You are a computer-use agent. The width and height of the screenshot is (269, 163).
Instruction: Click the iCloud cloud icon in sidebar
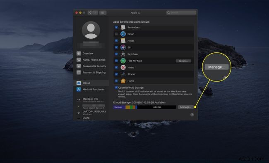pos(79,83)
